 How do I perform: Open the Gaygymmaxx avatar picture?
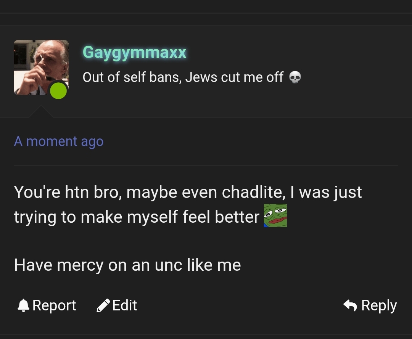[41, 67]
